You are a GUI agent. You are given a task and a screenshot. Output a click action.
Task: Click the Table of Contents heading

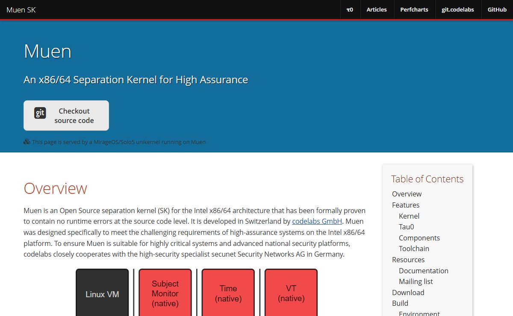tap(427, 179)
